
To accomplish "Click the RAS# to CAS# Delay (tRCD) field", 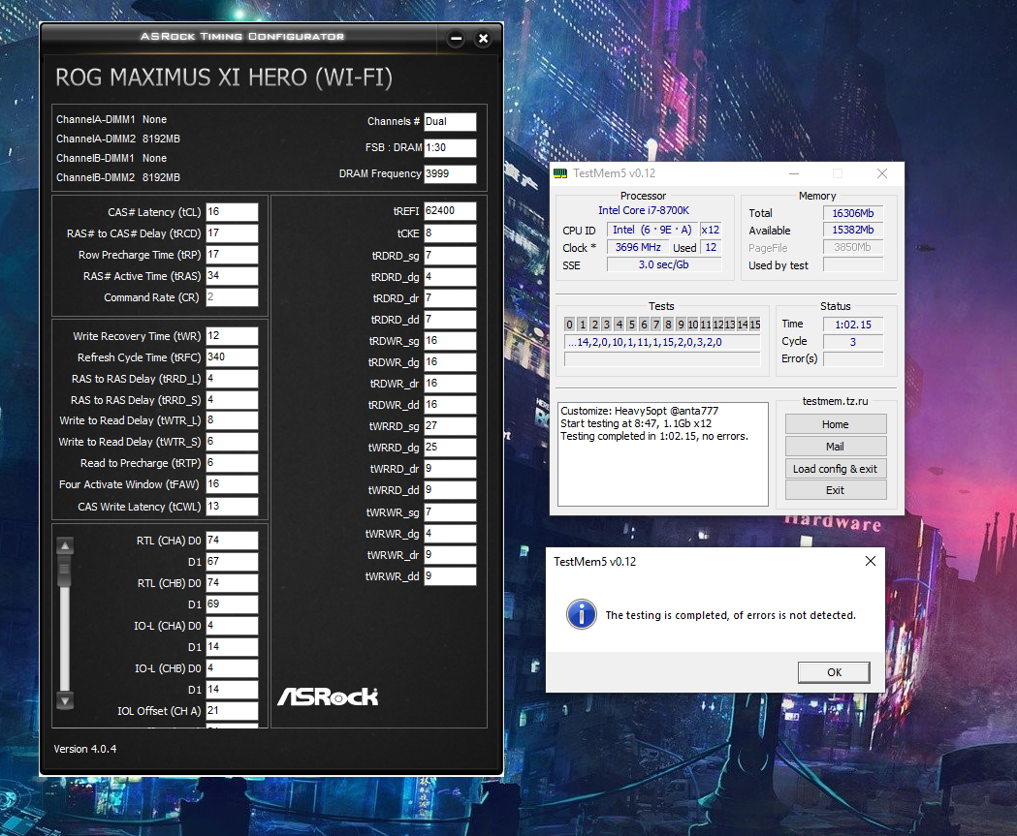I will pyautogui.click(x=233, y=233).
